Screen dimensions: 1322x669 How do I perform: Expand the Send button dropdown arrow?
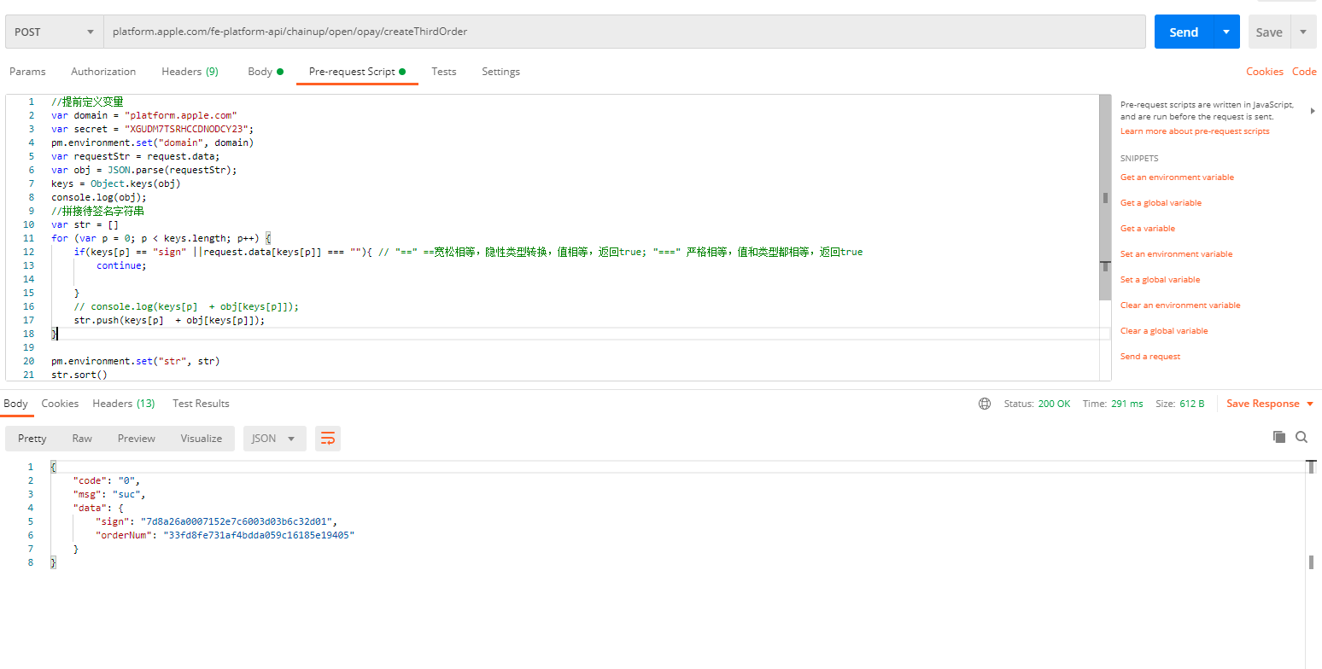point(1226,32)
